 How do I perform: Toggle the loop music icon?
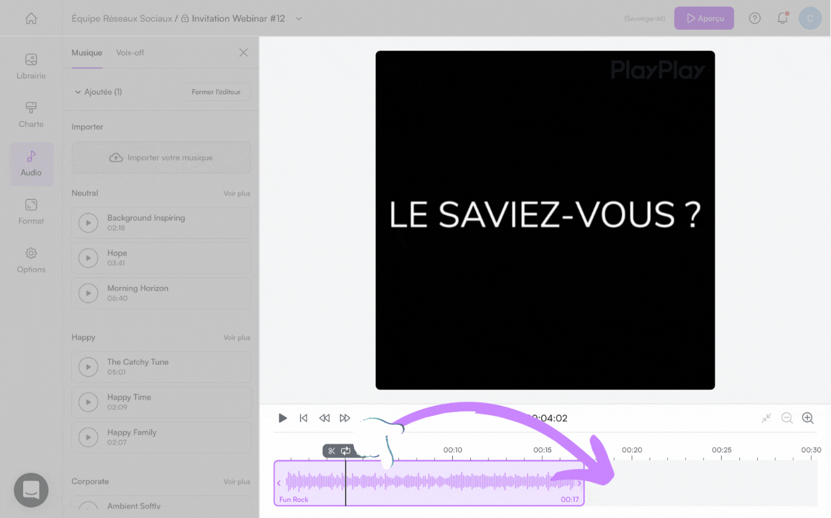point(346,451)
